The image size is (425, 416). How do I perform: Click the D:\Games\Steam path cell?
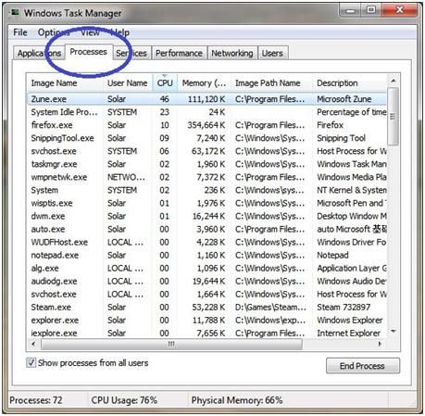[270, 308]
